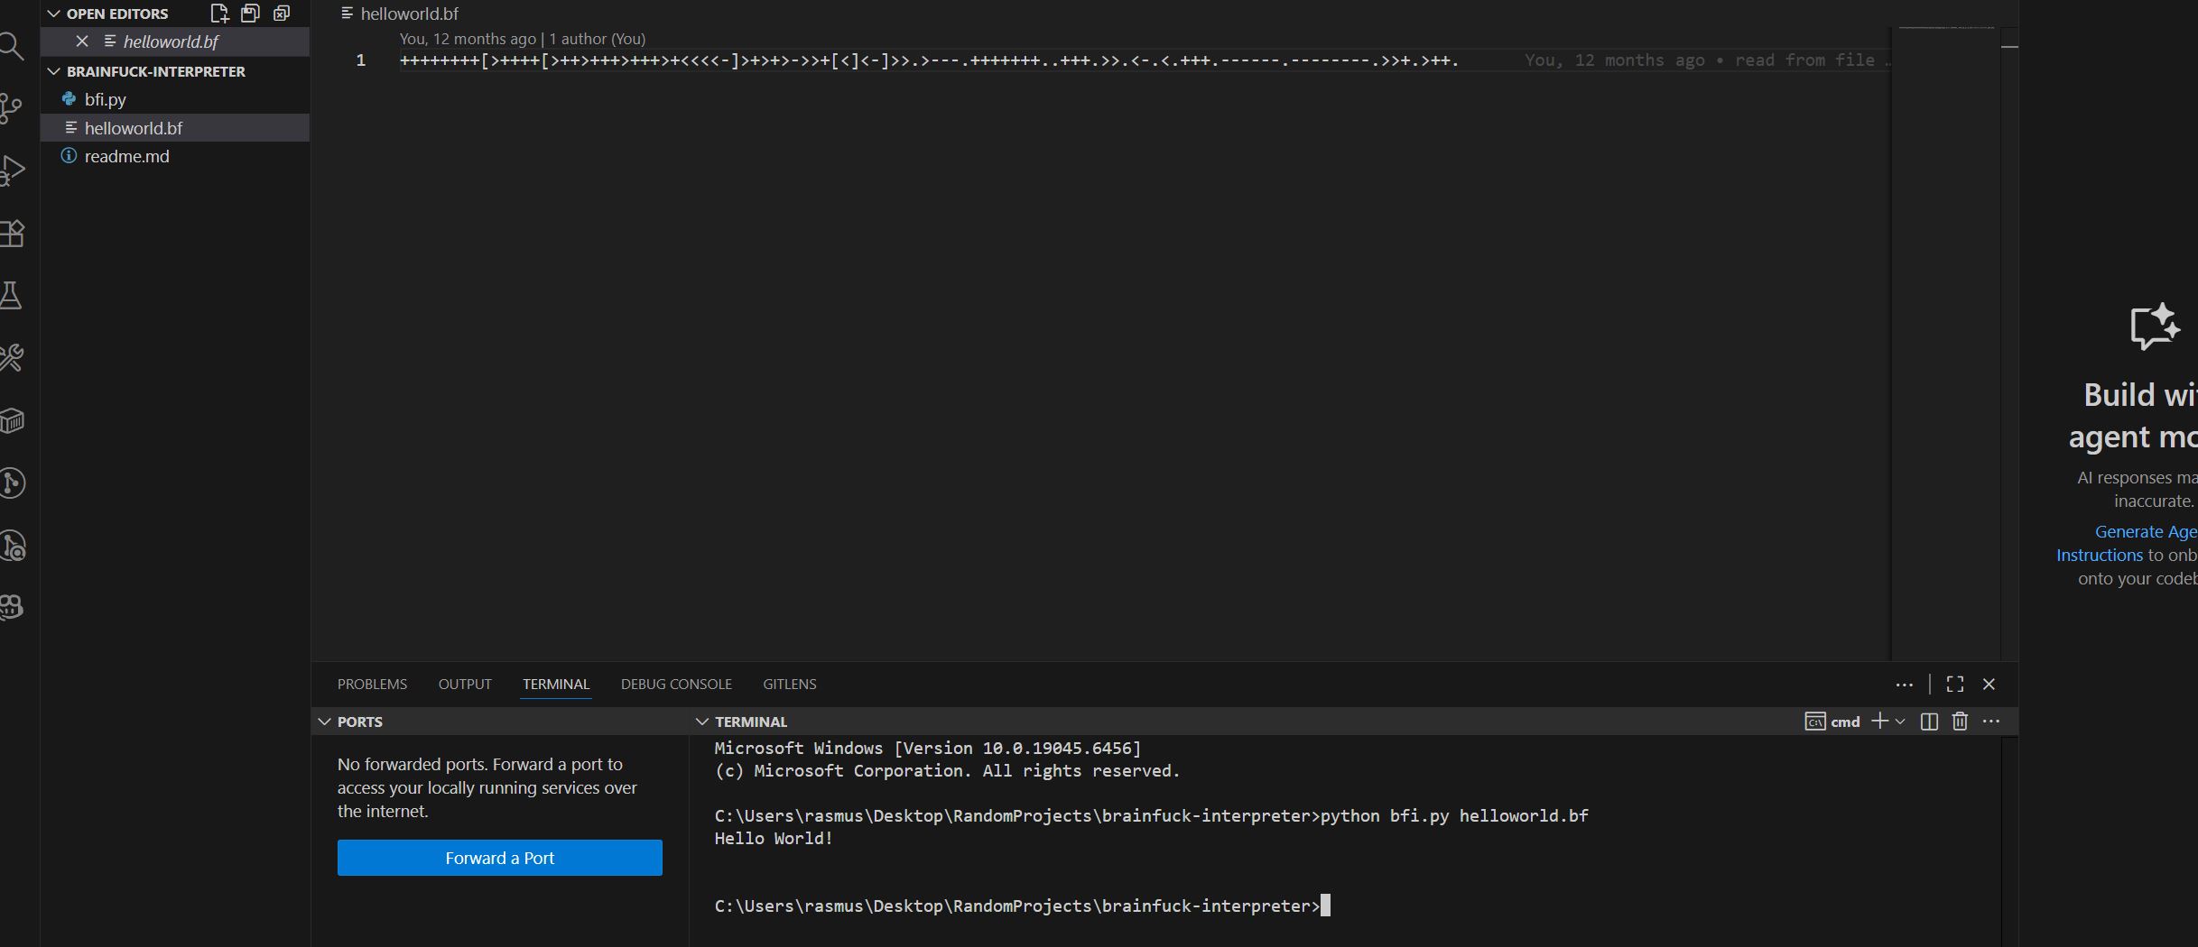Maximize the panel size
Image resolution: width=2198 pixels, height=947 pixels.
[1955, 685]
